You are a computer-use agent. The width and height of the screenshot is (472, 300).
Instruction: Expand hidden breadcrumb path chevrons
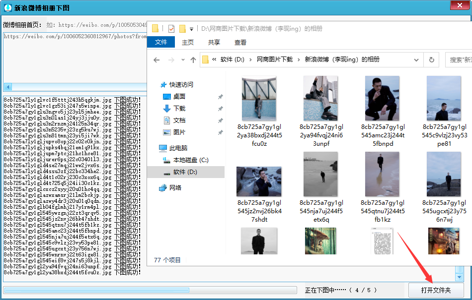click(214, 60)
